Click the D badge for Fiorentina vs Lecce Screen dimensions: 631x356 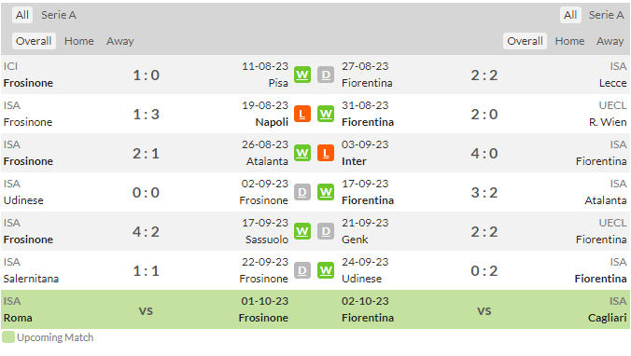(326, 75)
